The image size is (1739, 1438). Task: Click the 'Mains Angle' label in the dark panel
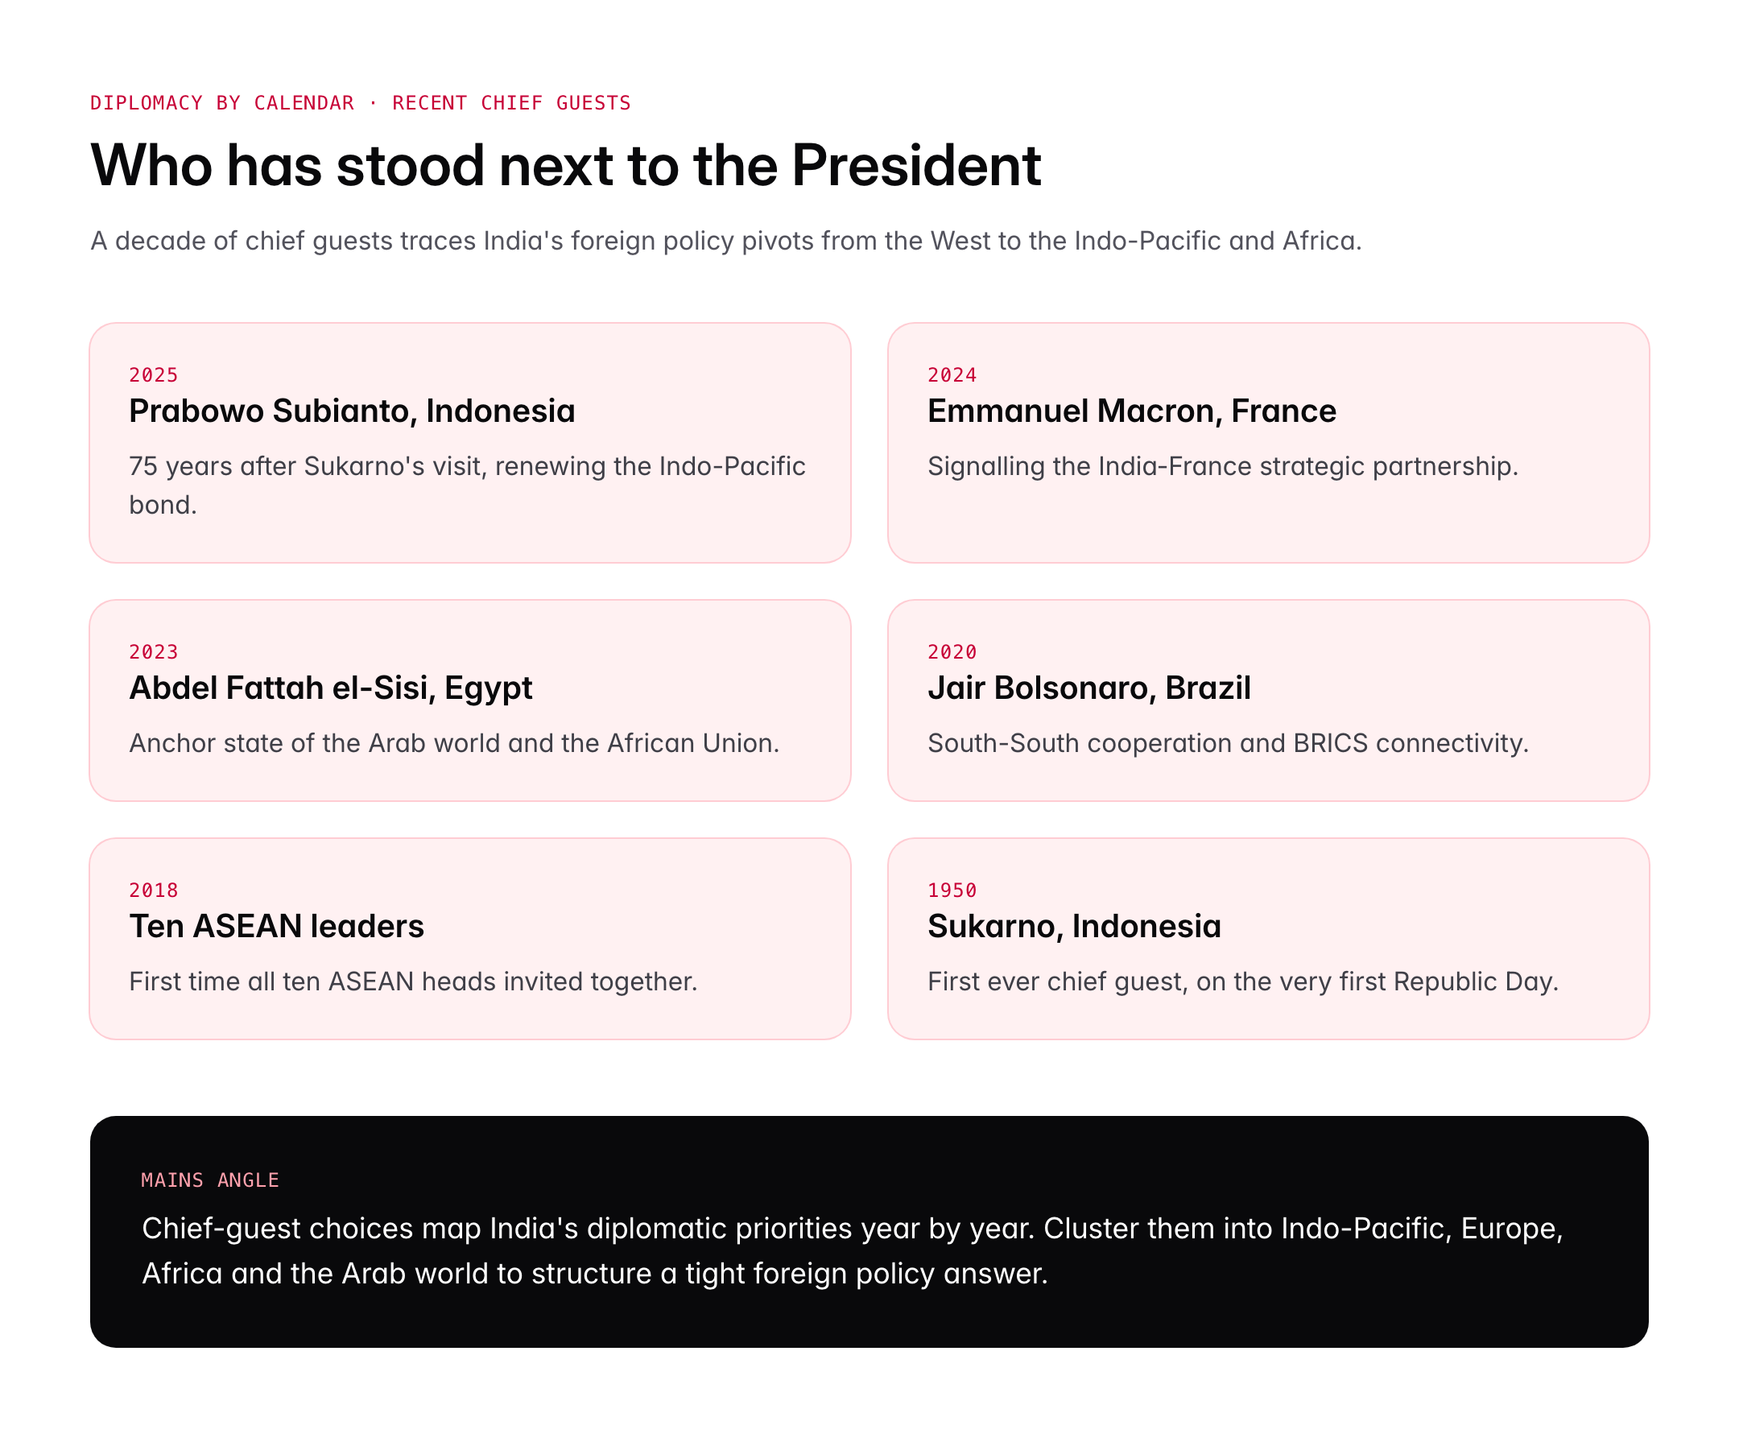click(x=210, y=1180)
